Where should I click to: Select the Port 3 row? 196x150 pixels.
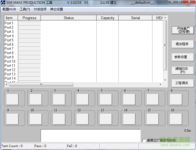coord(84,32)
